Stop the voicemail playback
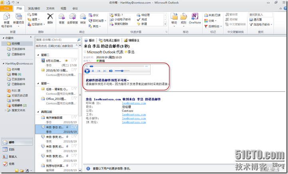Viewport: 288px width, 174px height. (x=93, y=71)
